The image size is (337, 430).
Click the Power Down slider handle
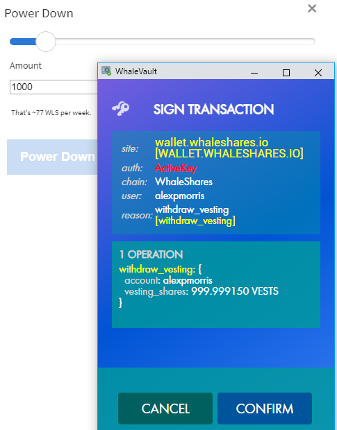46,42
